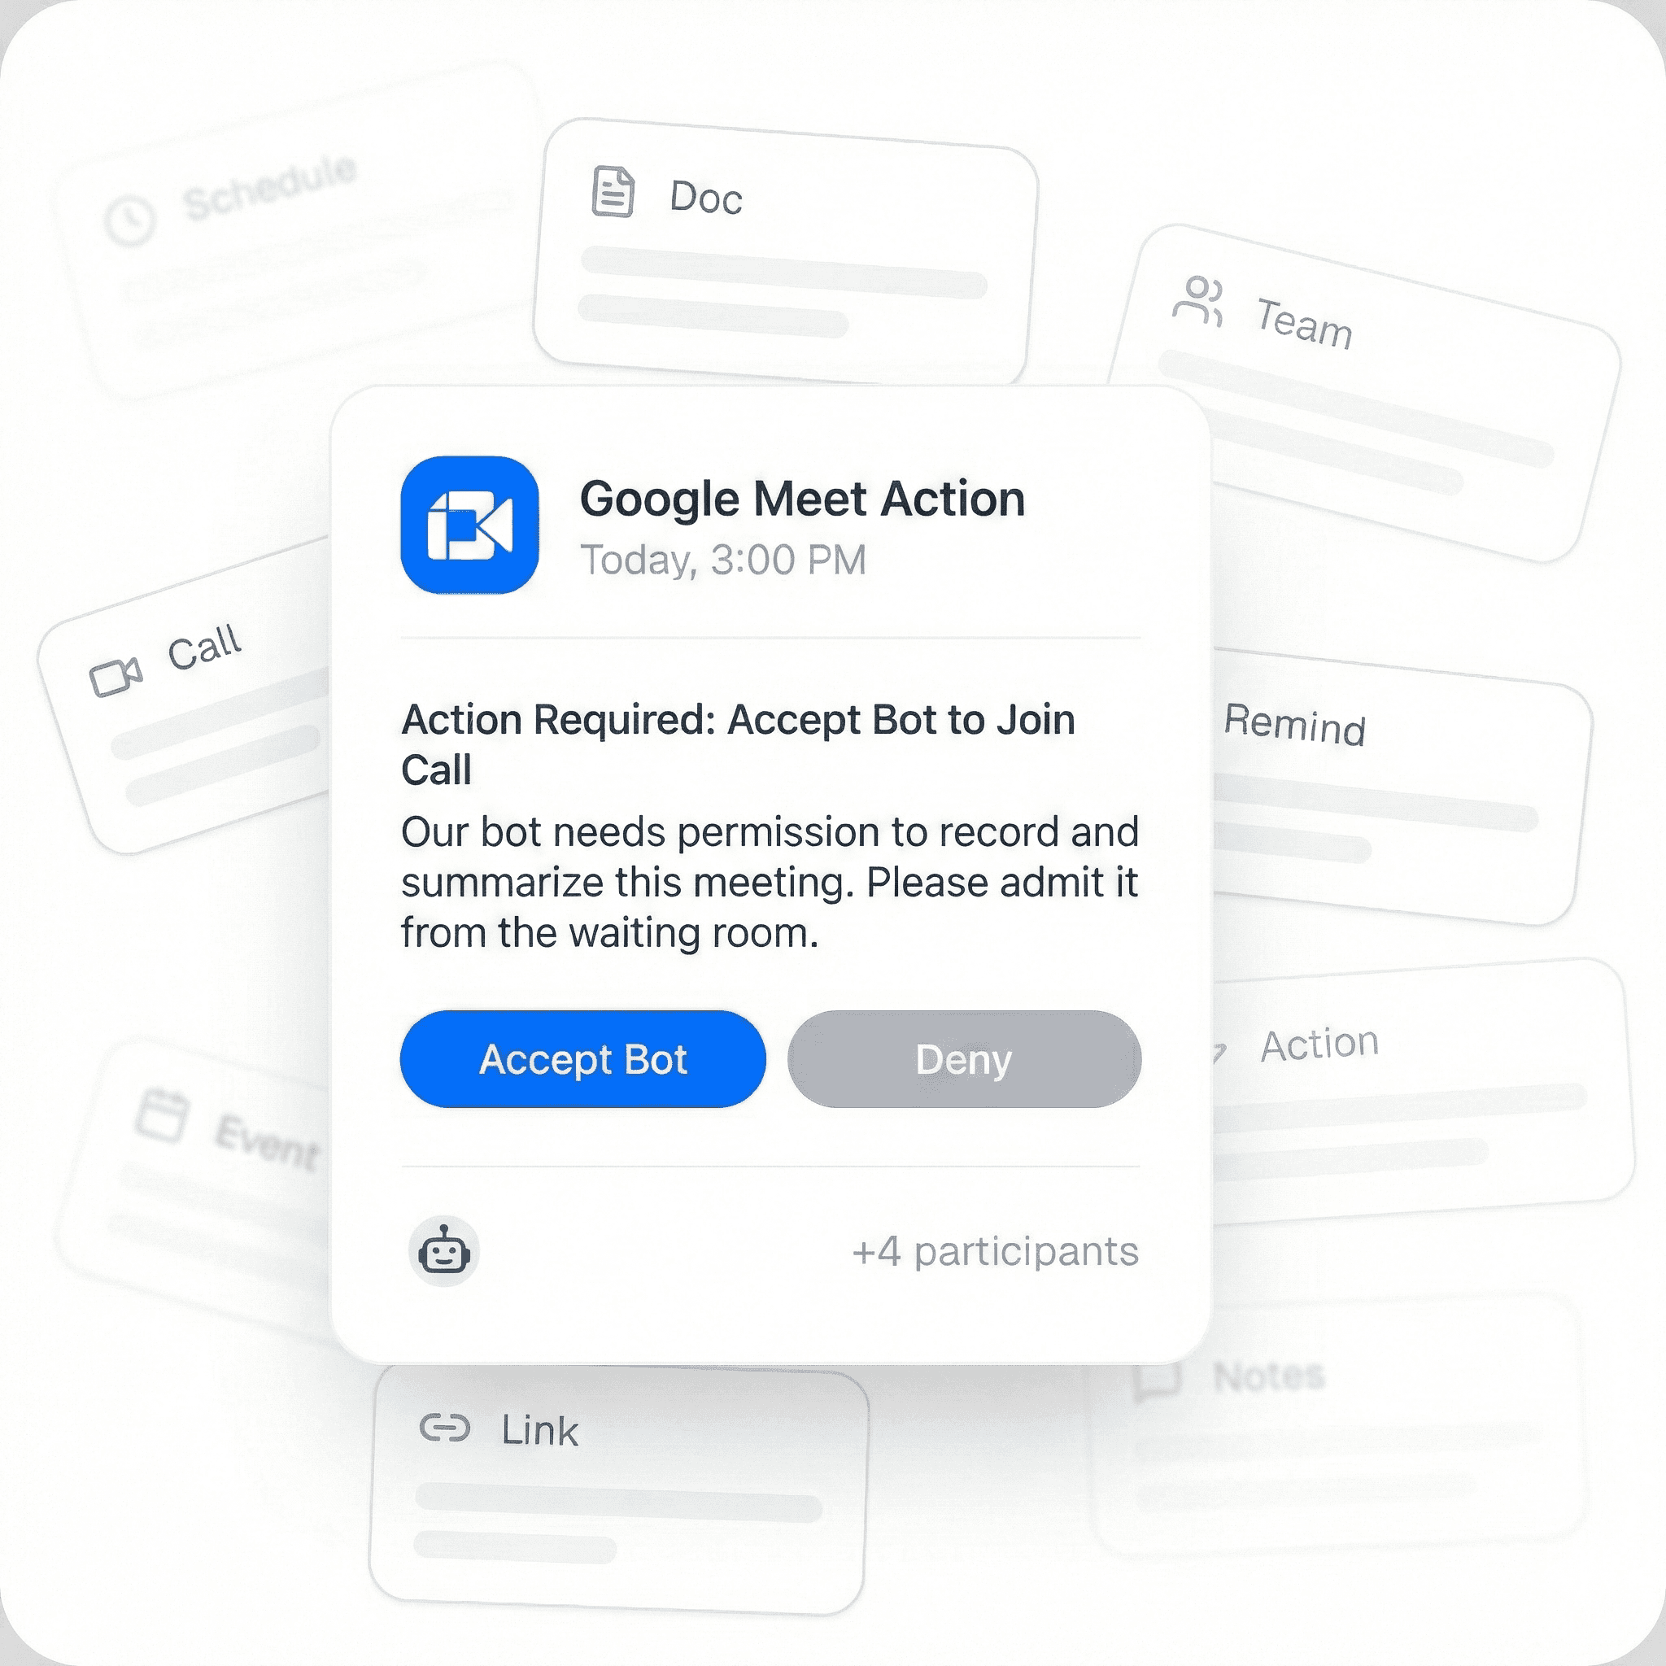Open the Doc card label
Viewport: 1666px width, 1666px height.
click(706, 198)
